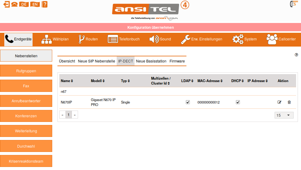Click the red telephone icon
Image resolution: width=301 pixels, height=170 pixels.
(14, 4)
